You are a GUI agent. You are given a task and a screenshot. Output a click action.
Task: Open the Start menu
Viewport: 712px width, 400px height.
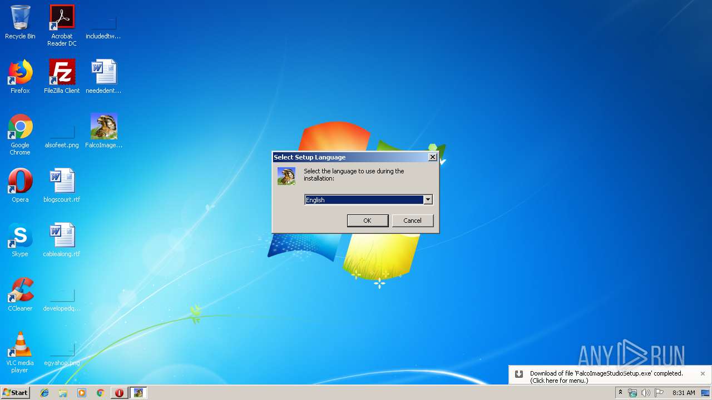pyautogui.click(x=15, y=393)
